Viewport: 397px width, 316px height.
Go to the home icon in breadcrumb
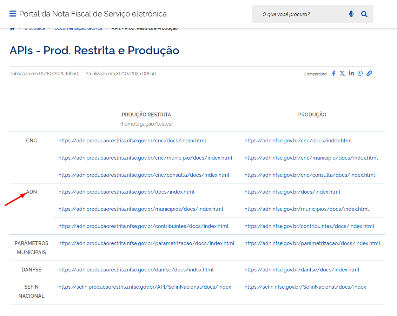[x=12, y=28]
